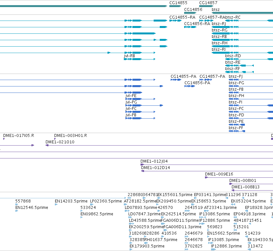Click the btsz-RE transcript label
Screen dimensions: 273x251
233,62
